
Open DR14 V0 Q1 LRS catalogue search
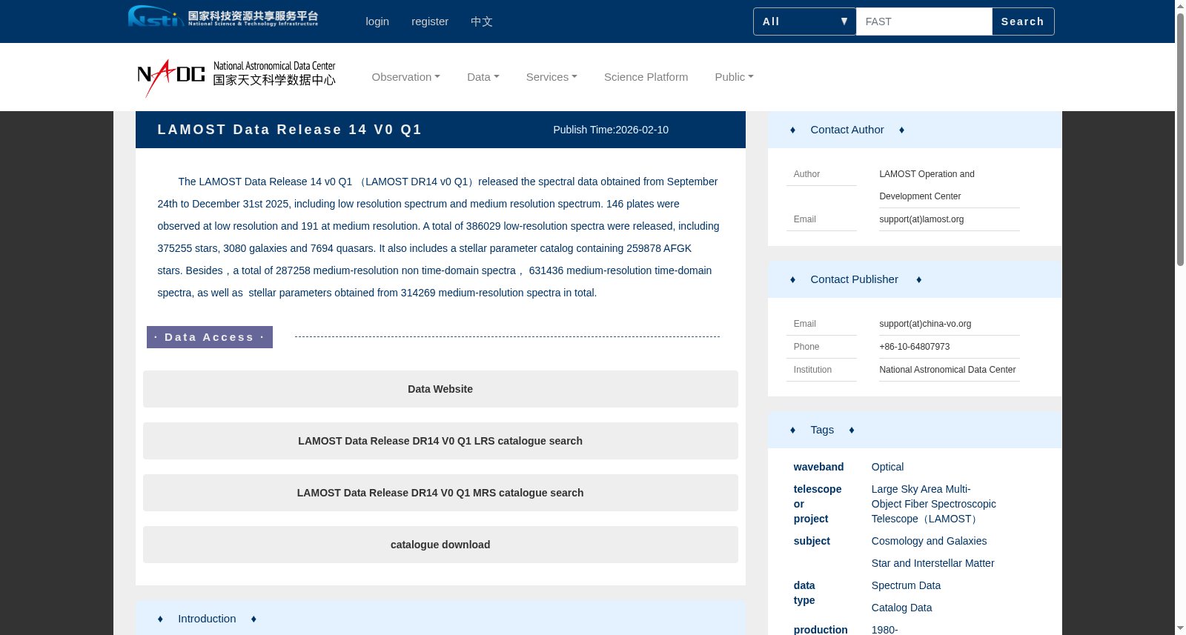coord(440,441)
